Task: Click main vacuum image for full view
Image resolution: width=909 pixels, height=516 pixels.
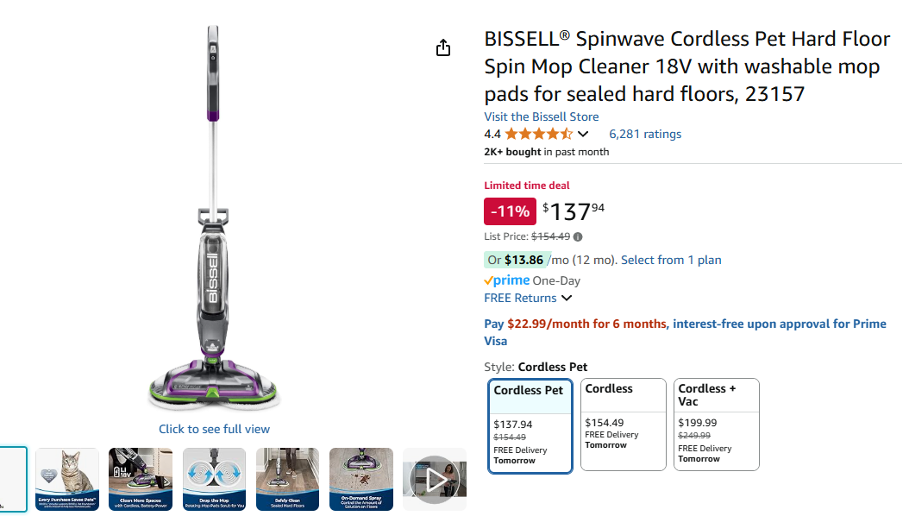Action: pos(213,224)
